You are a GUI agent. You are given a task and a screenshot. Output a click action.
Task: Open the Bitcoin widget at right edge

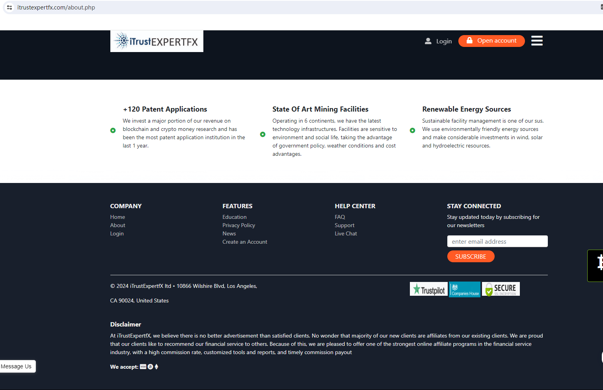point(596,265)
